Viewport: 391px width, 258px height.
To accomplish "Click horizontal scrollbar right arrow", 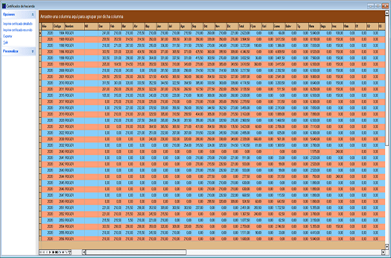I will (x=383, y=252).
